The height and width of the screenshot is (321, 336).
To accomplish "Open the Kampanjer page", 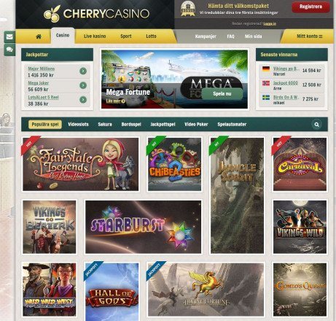I will [206, 36].
